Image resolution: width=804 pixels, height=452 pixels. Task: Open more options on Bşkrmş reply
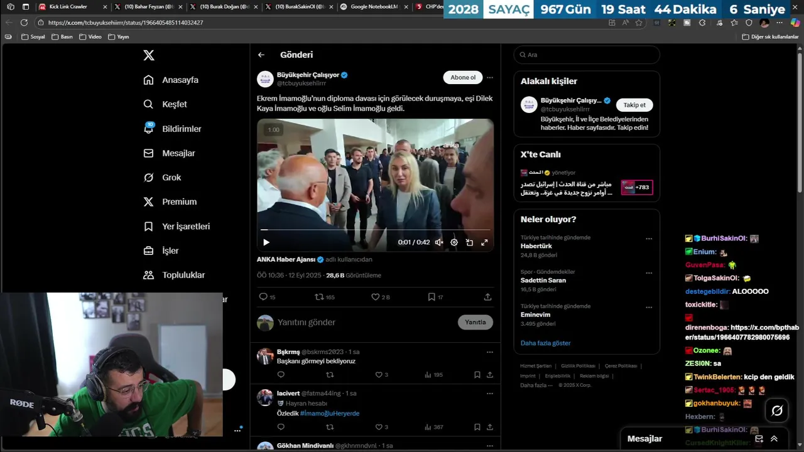(x=490, y=352)
